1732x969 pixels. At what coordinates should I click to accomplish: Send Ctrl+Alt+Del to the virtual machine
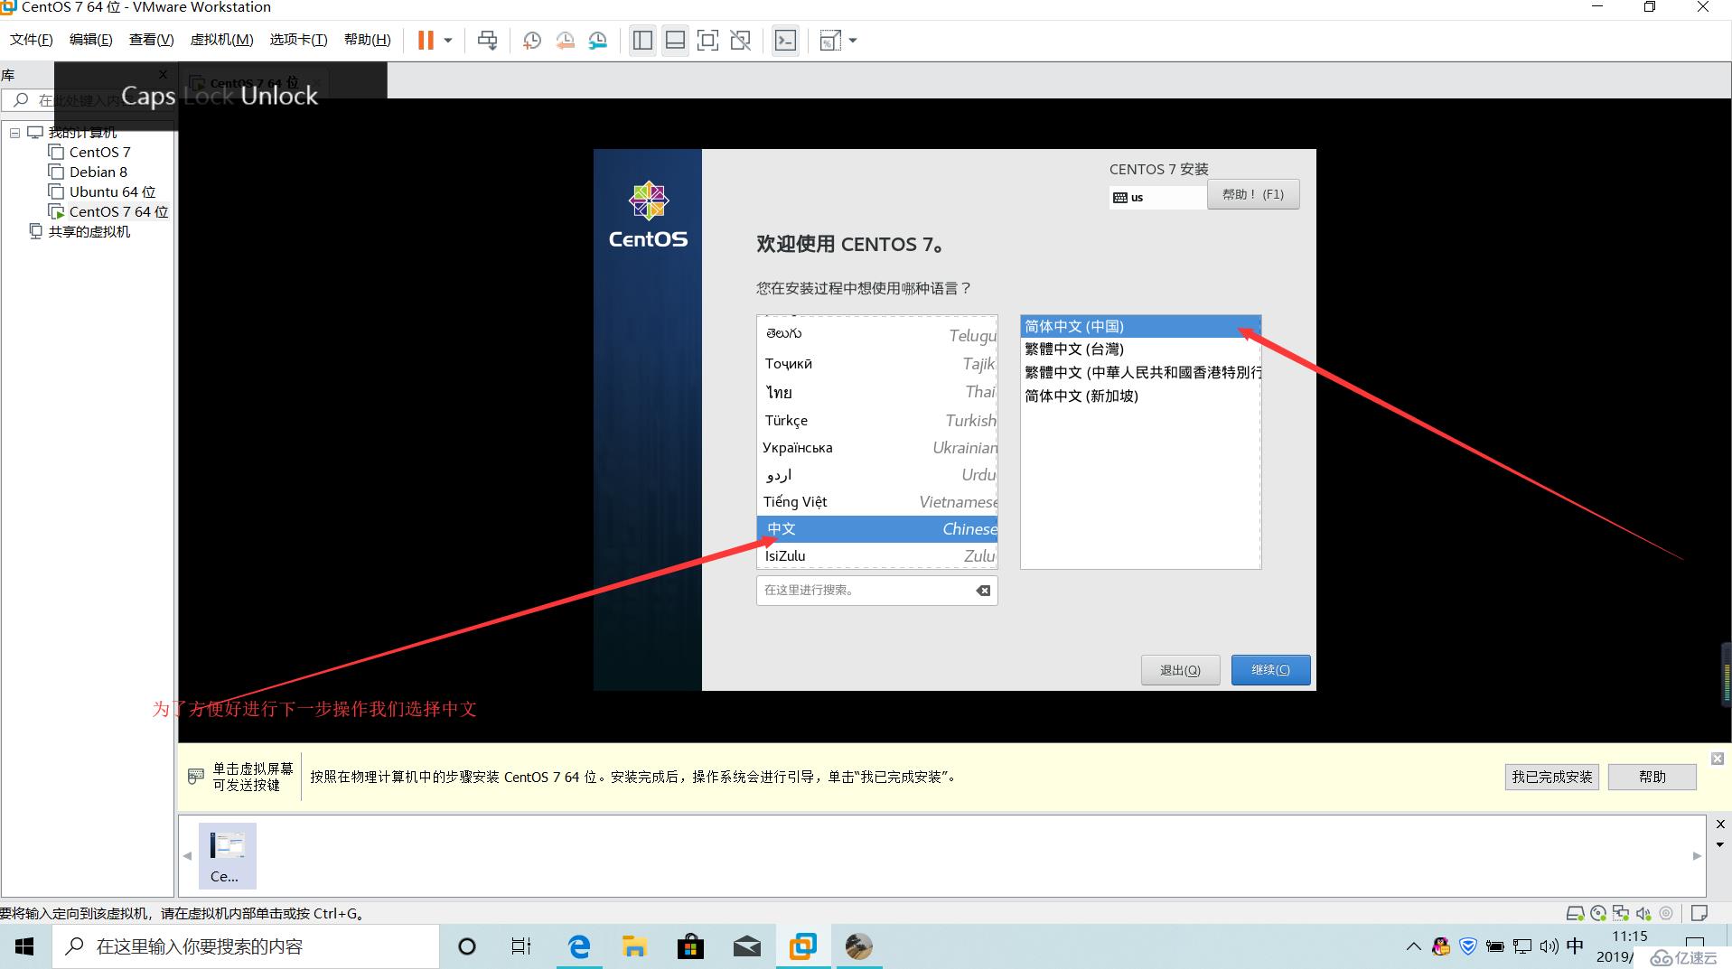(x=487, y=41)
